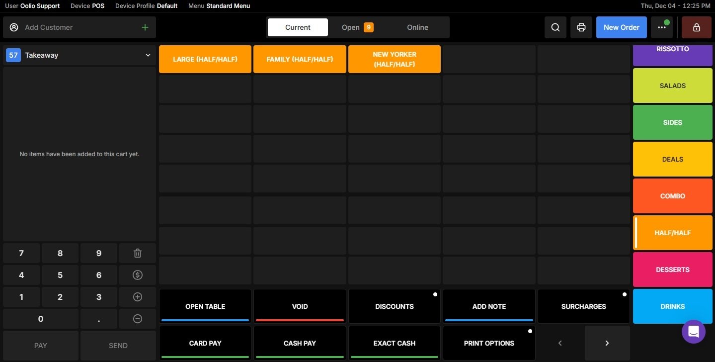Click the printer icon in top bar
715x362 pixels.
point(581,27)
